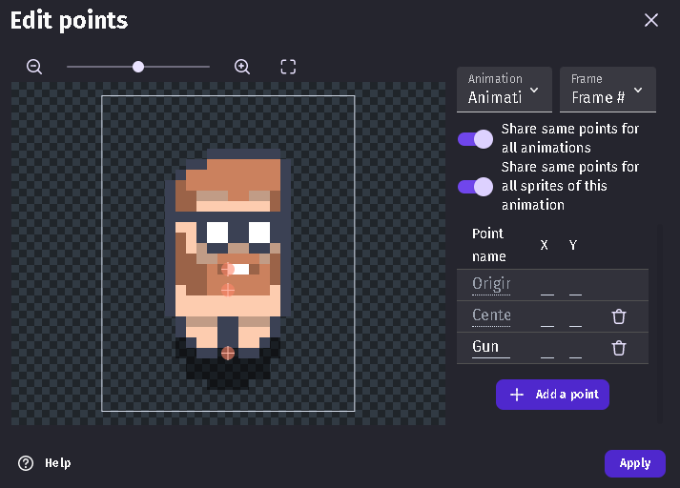This screenshot has height=488, width=680.
Task: Click the Center point name field
Action: [x=490, y=315]
